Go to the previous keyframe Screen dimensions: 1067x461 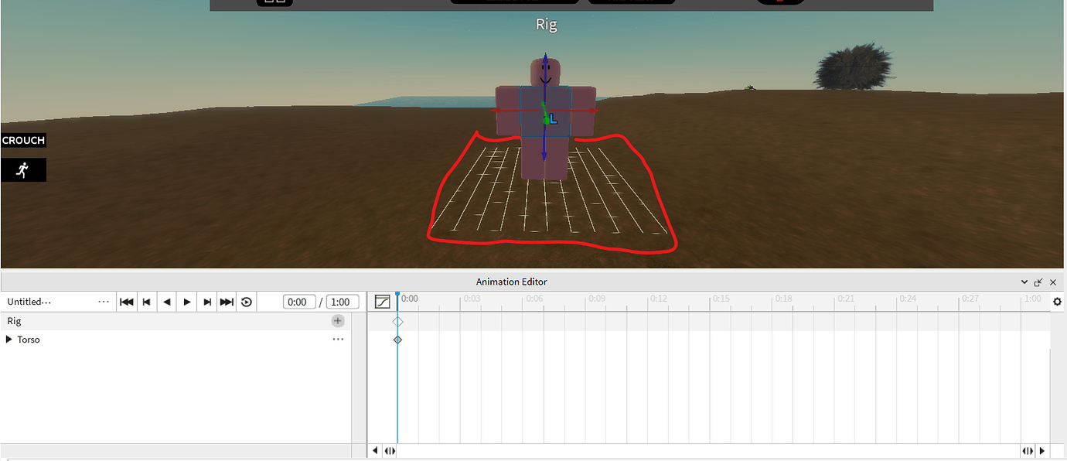(x=146, y=302)
